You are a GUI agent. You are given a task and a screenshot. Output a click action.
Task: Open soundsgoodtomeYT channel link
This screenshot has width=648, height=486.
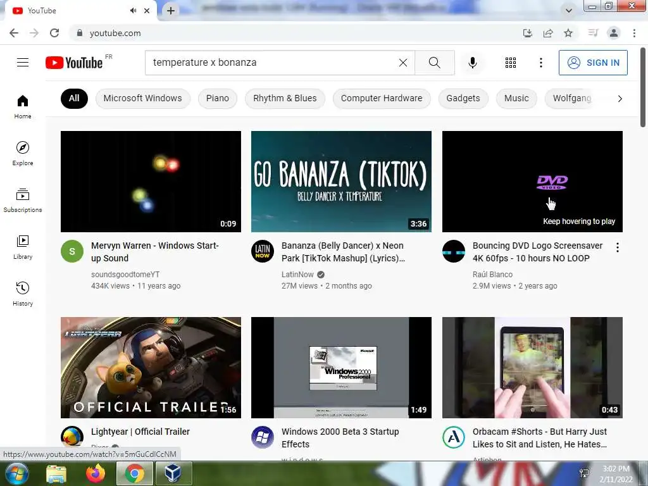click(125, 275)
